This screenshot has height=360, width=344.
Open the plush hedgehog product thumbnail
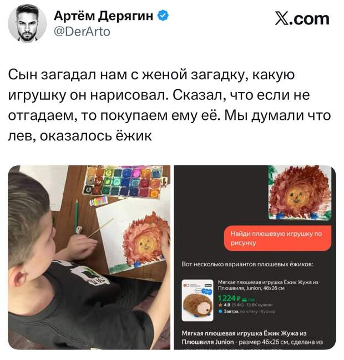[x=198, y=300]
